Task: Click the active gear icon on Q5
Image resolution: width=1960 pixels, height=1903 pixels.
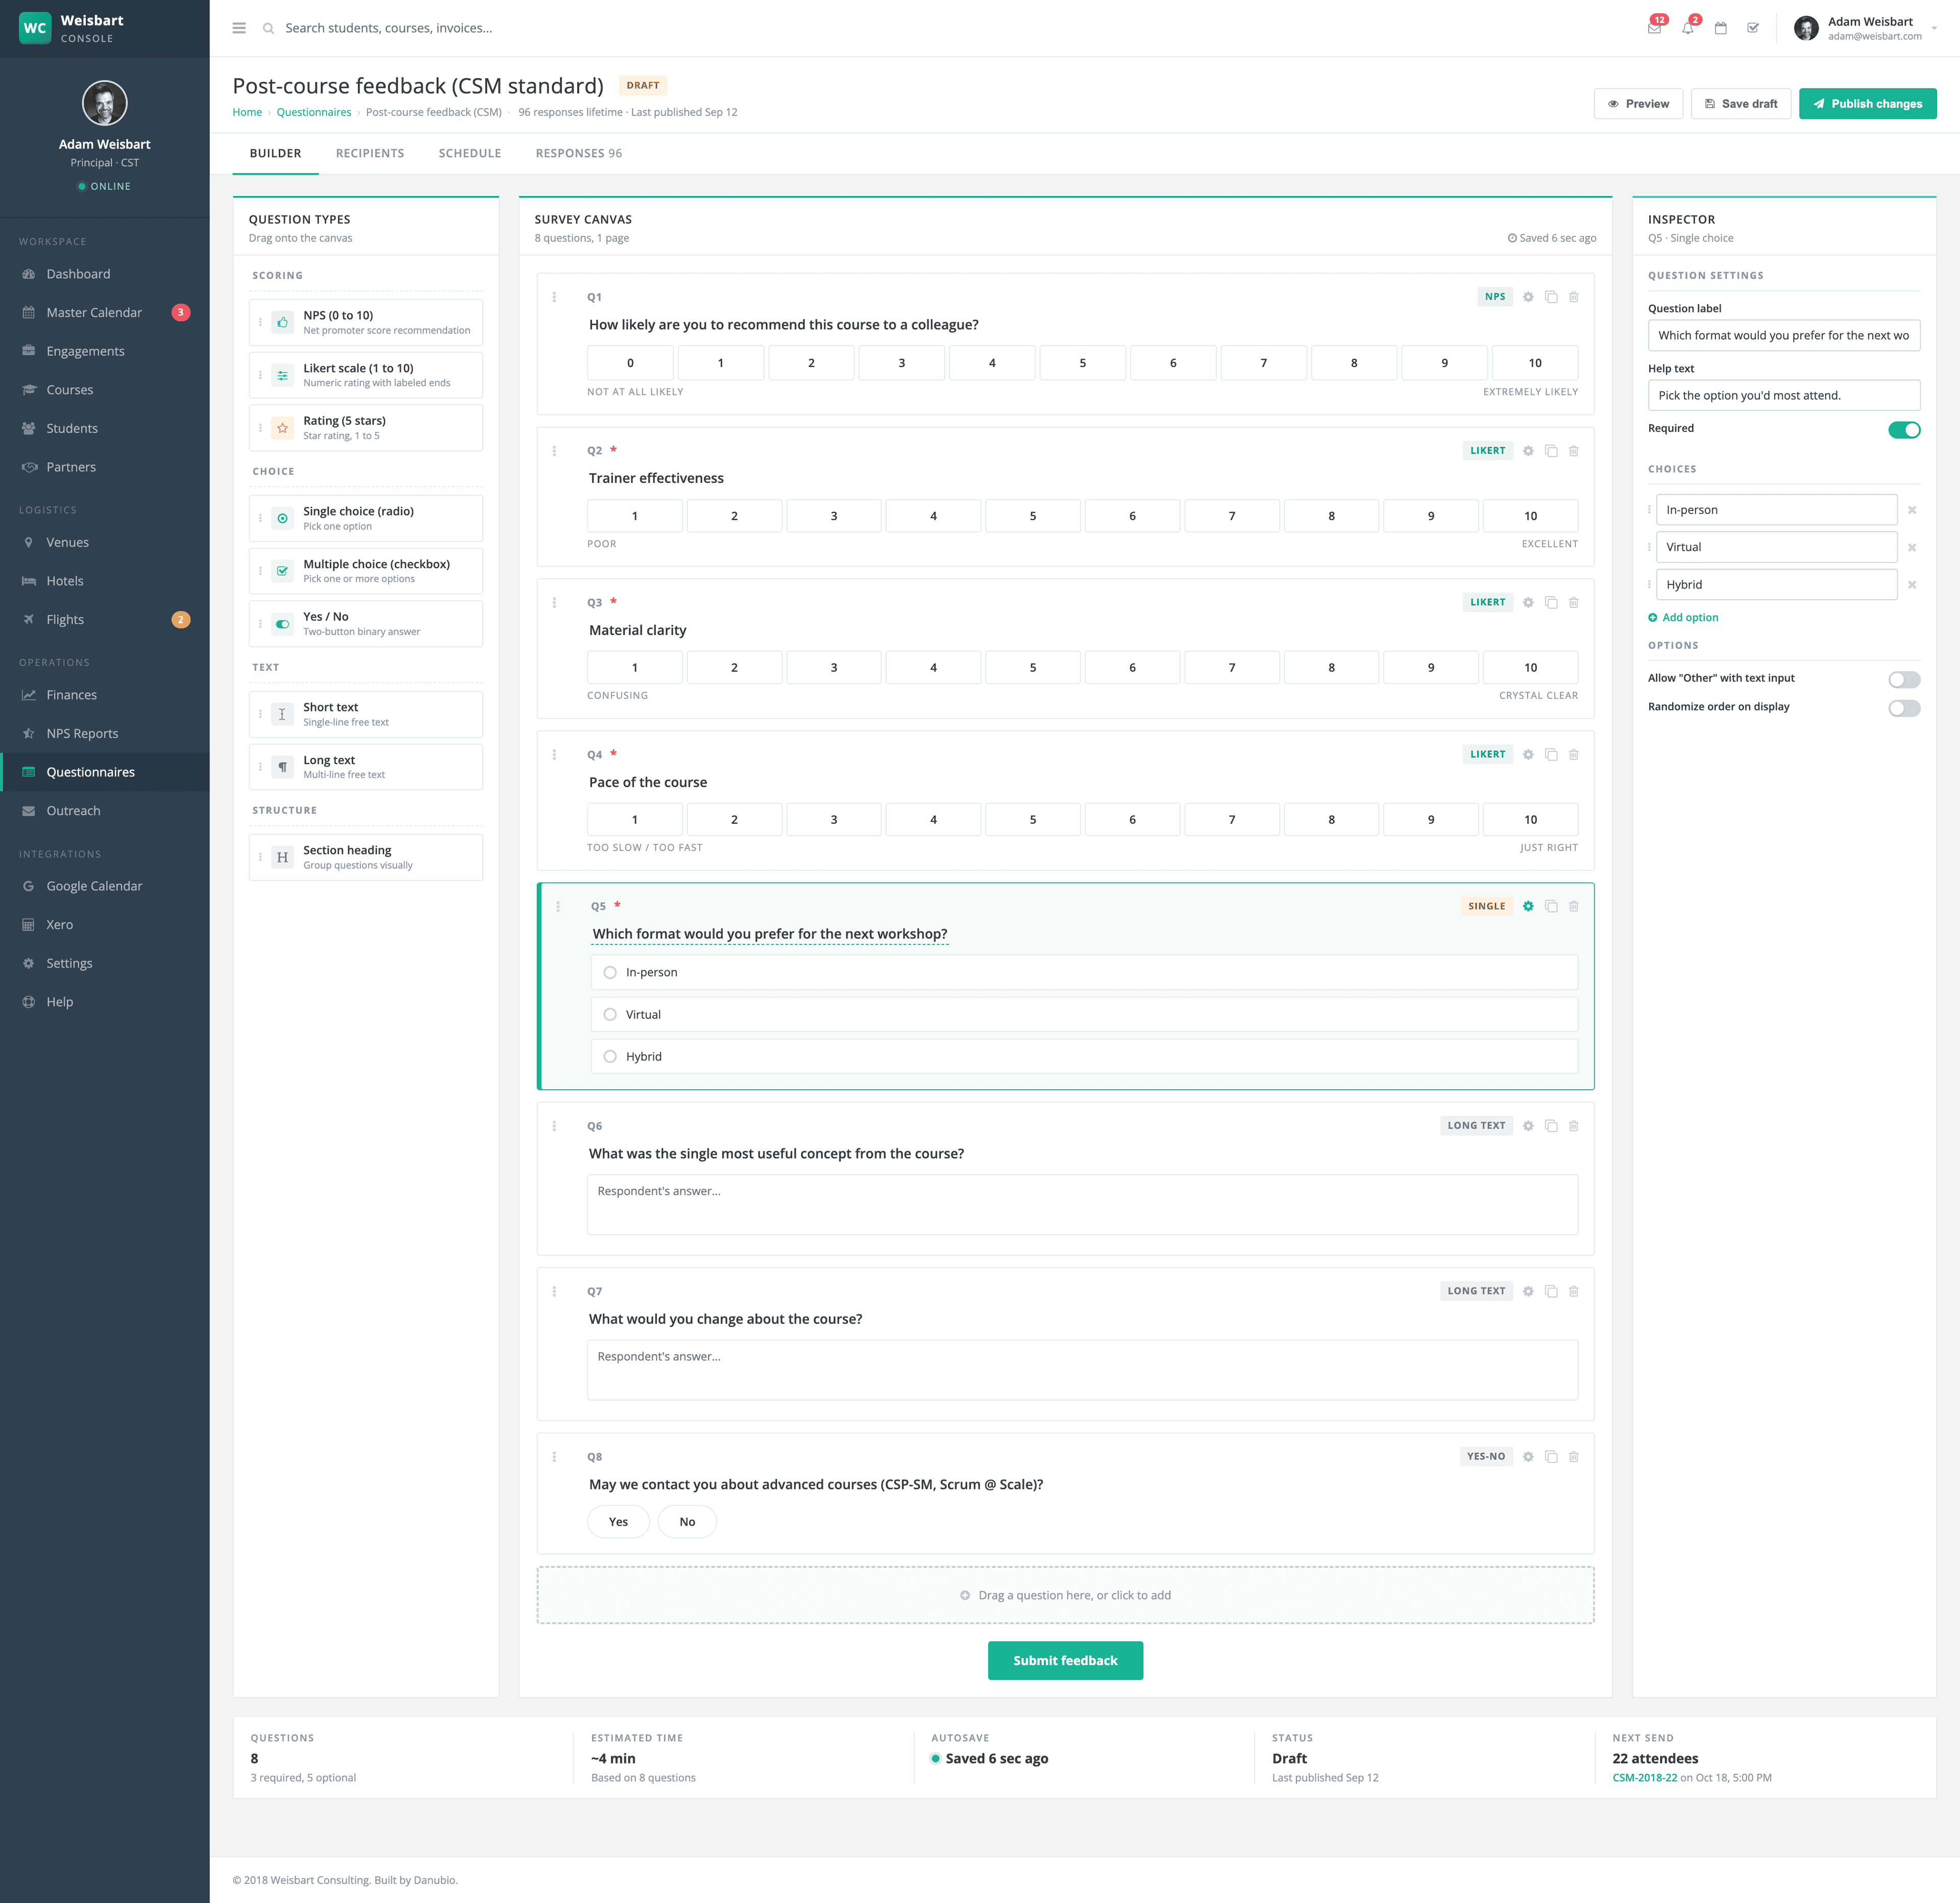Action: [x=1528, y=906]
